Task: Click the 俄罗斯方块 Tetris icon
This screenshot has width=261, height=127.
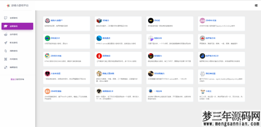Action: [x=202, y=38]
